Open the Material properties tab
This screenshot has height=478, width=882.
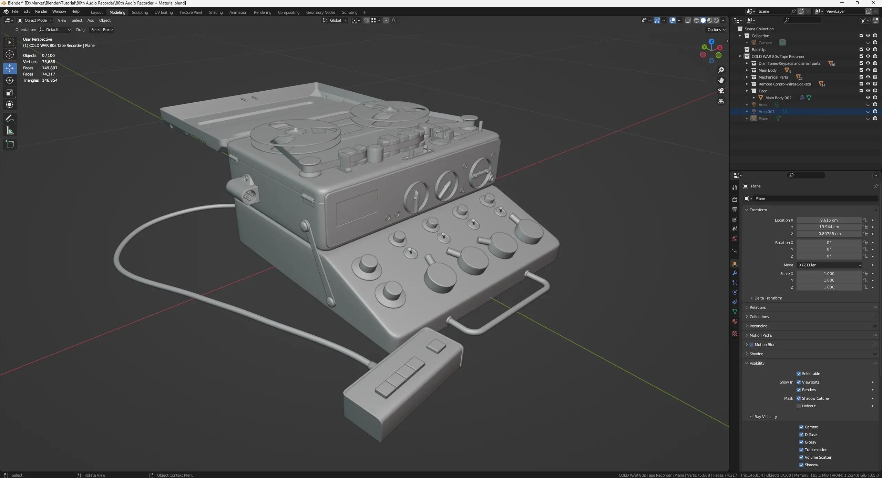(x=735, y=321)
